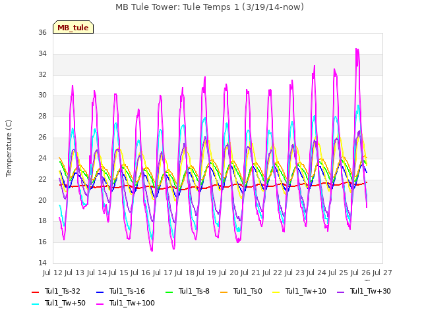Click the Jul 24 x-axis tick label

pyautogui.click(x=317, y=273)
